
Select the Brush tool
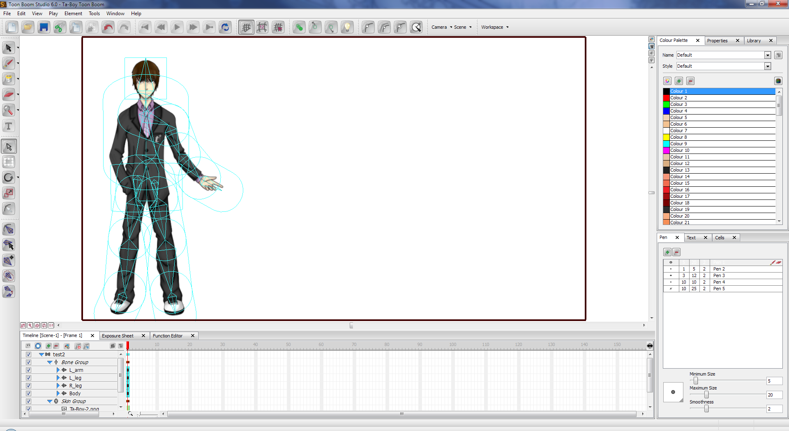pos(9,63)
